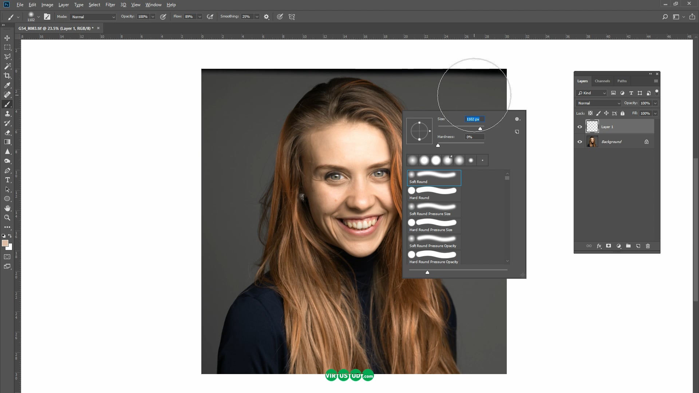699x393 pixels.
Task: Select the Pen tool
Action: tap(7, 171)
